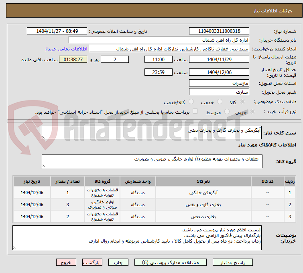The image size is (303, 273).
Task: Click the validity time field 23:59
Action: [159, 72]
